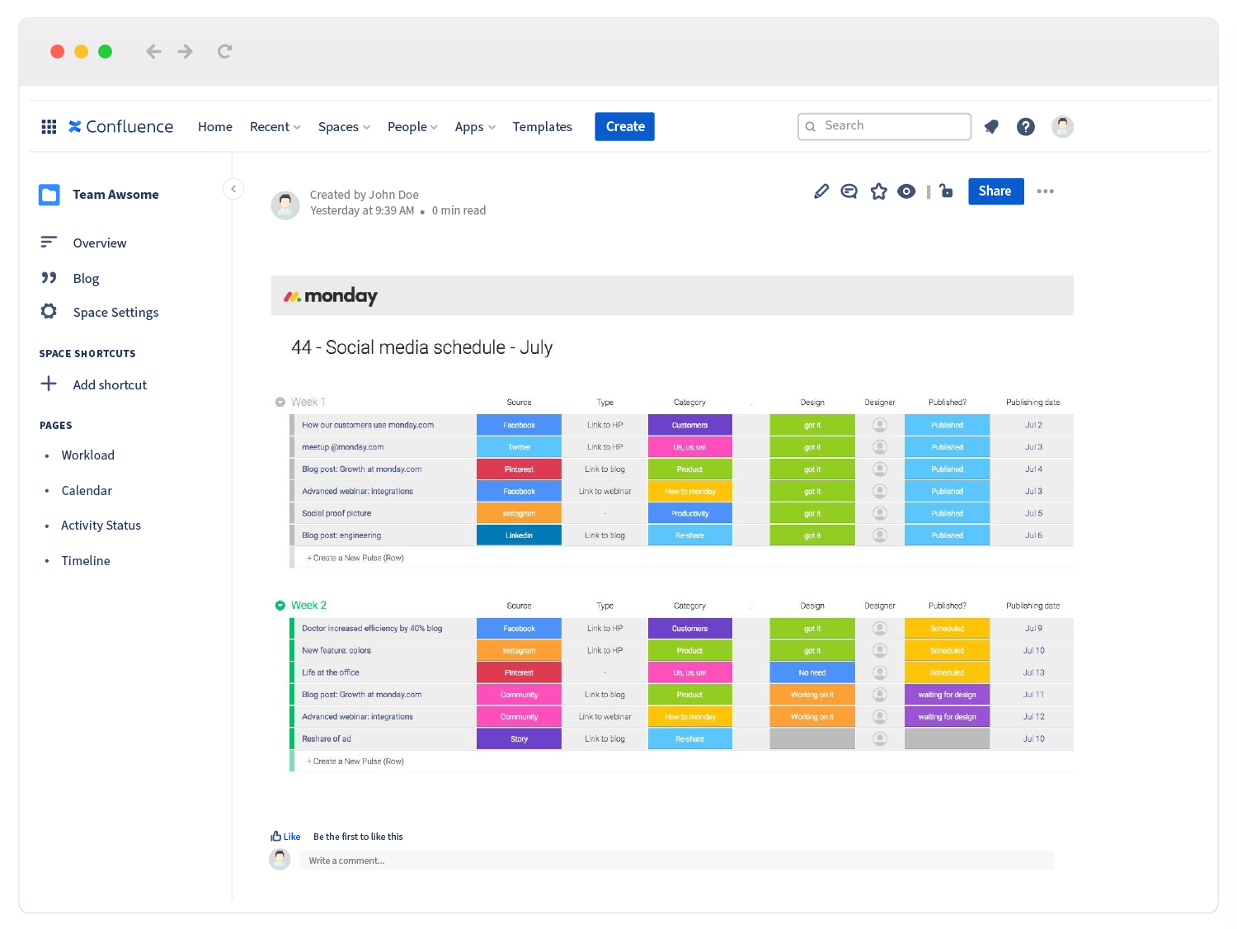This screenshot has width=1237, height=929.
Task: Reload the page with refresh icon
Action: point(224,51)
